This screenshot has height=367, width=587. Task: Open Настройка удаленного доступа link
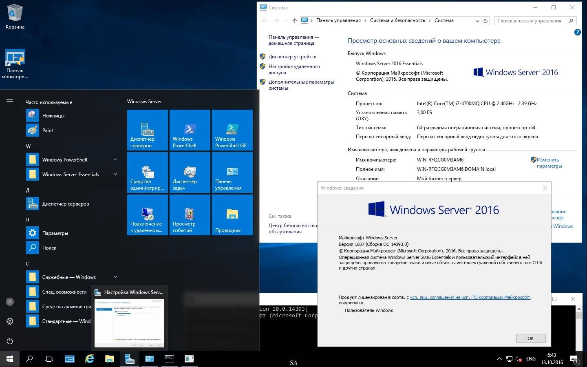click(x=294, y=69)
